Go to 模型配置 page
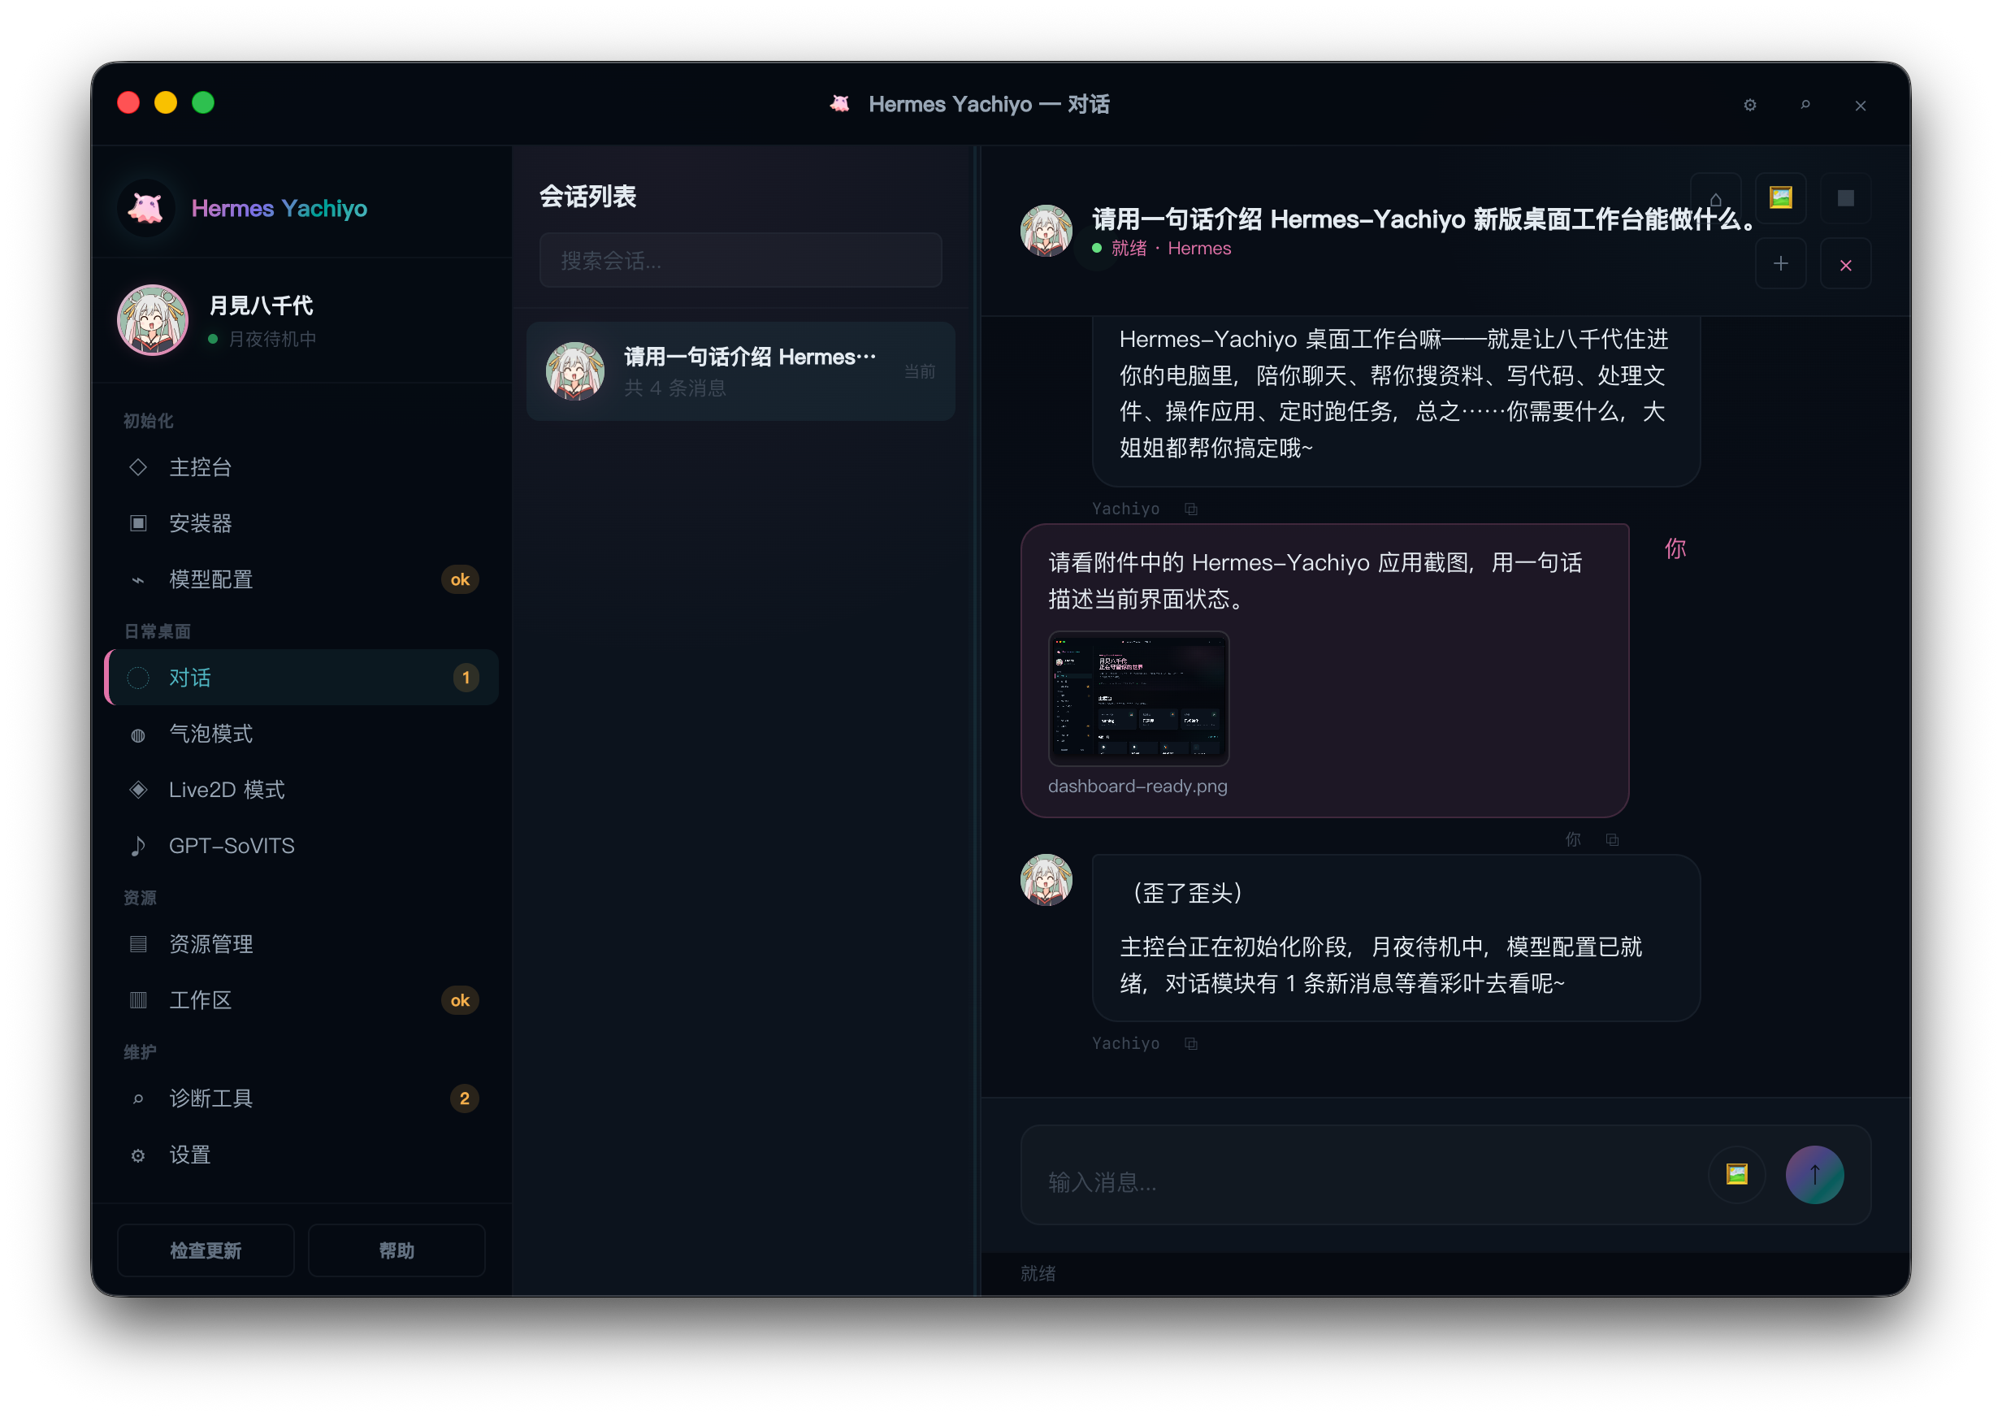 point(301,579)
